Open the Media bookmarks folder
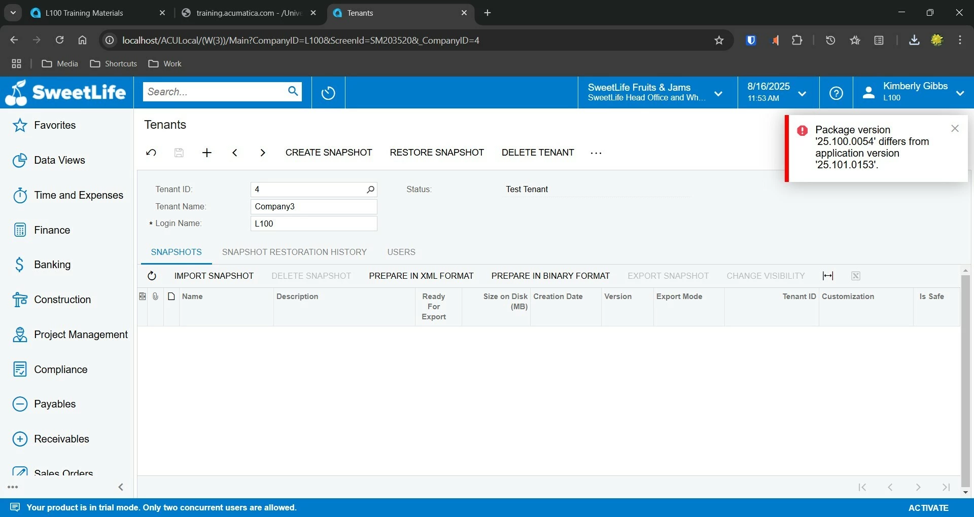The image size is (974, 517). (x=60, y=63)
